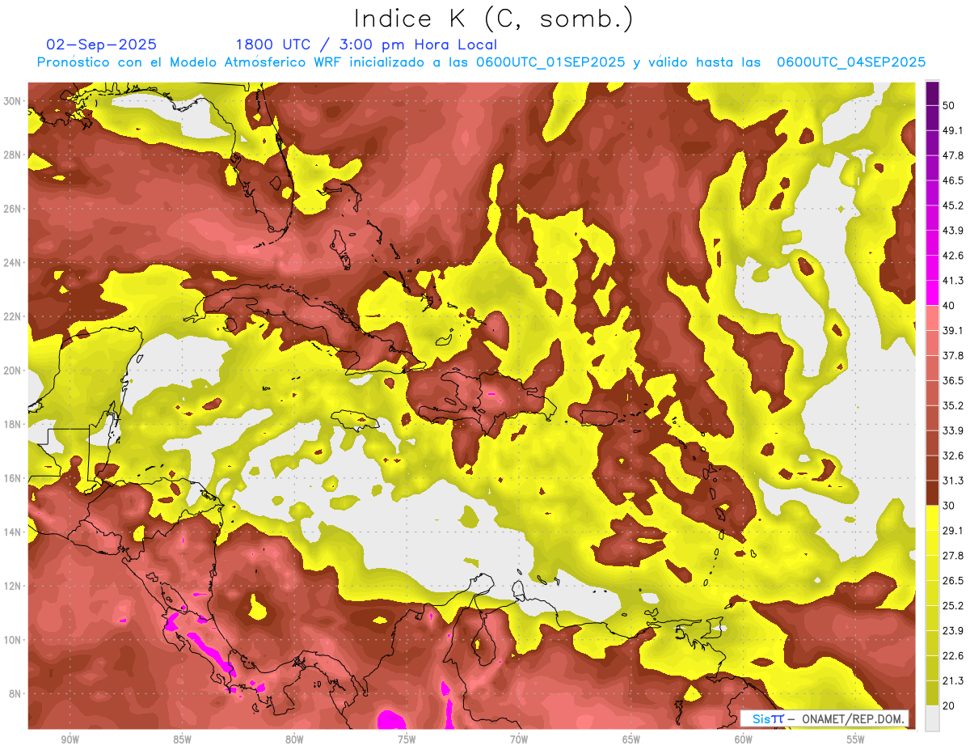Viewport: 970px width, 750px height.
Task: Pick the '31.3' colorbar value
Action: [x=954, y=481]
